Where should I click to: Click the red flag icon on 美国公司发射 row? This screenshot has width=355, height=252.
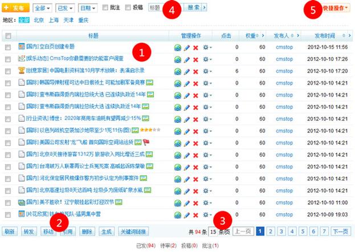(x=146, y=142)
